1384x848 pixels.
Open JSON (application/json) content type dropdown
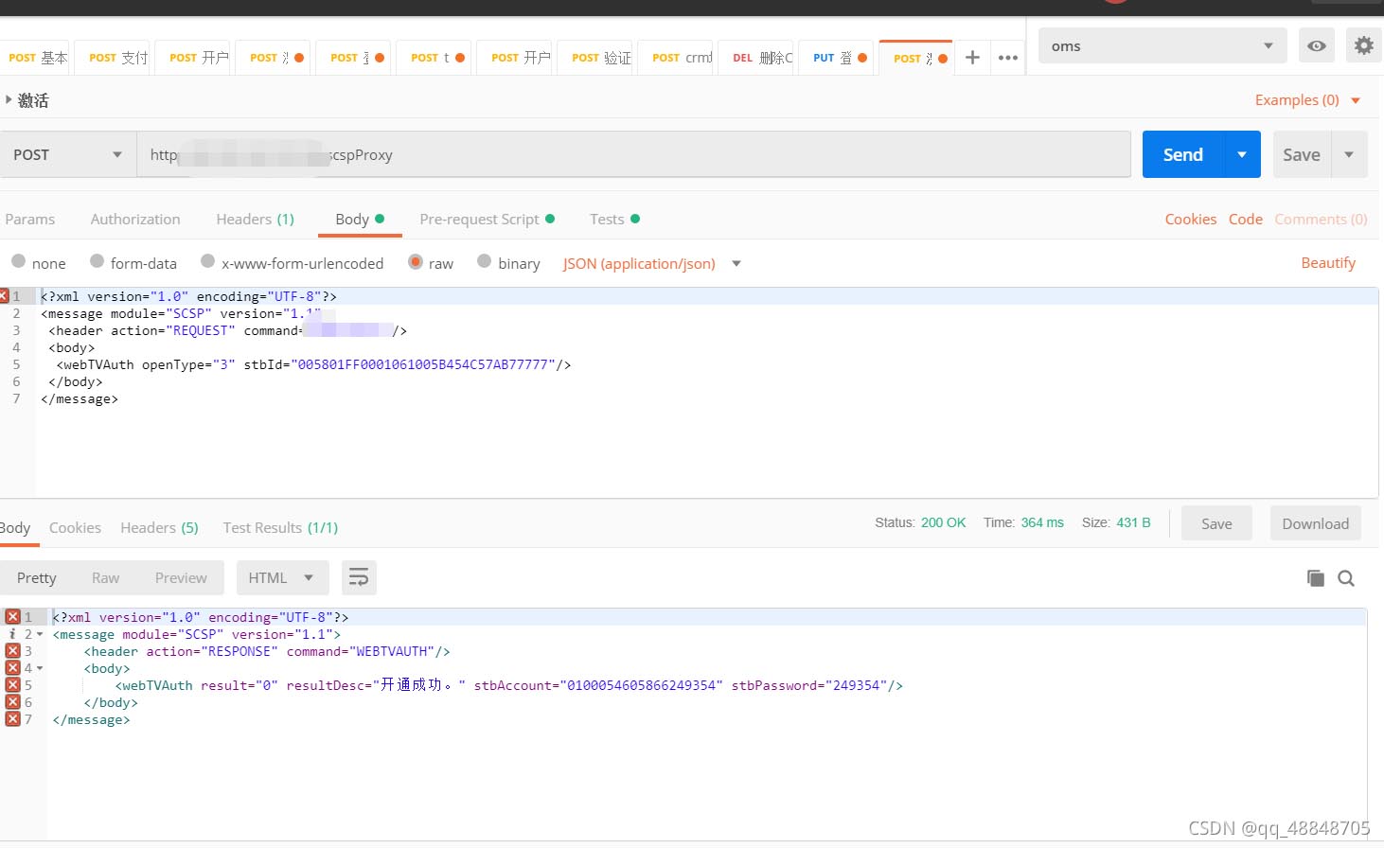click(x=651, y=263)
